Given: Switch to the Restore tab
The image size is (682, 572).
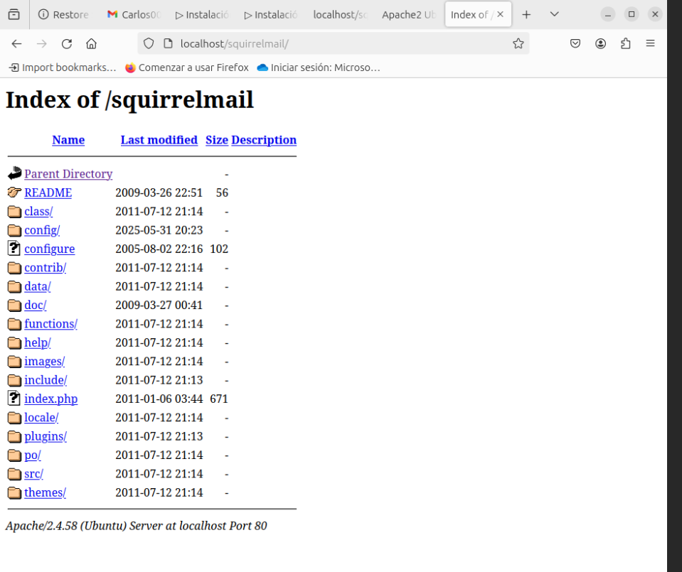Looking at the screenshot, I should point(63,14).
